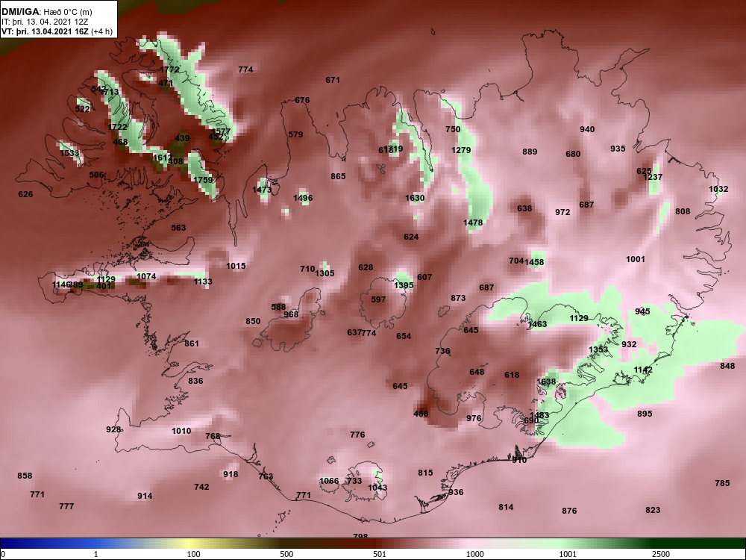Click the map value 1074
This screenshot has width=746, height=560.
pyautogui.click(x=146, y=276)
